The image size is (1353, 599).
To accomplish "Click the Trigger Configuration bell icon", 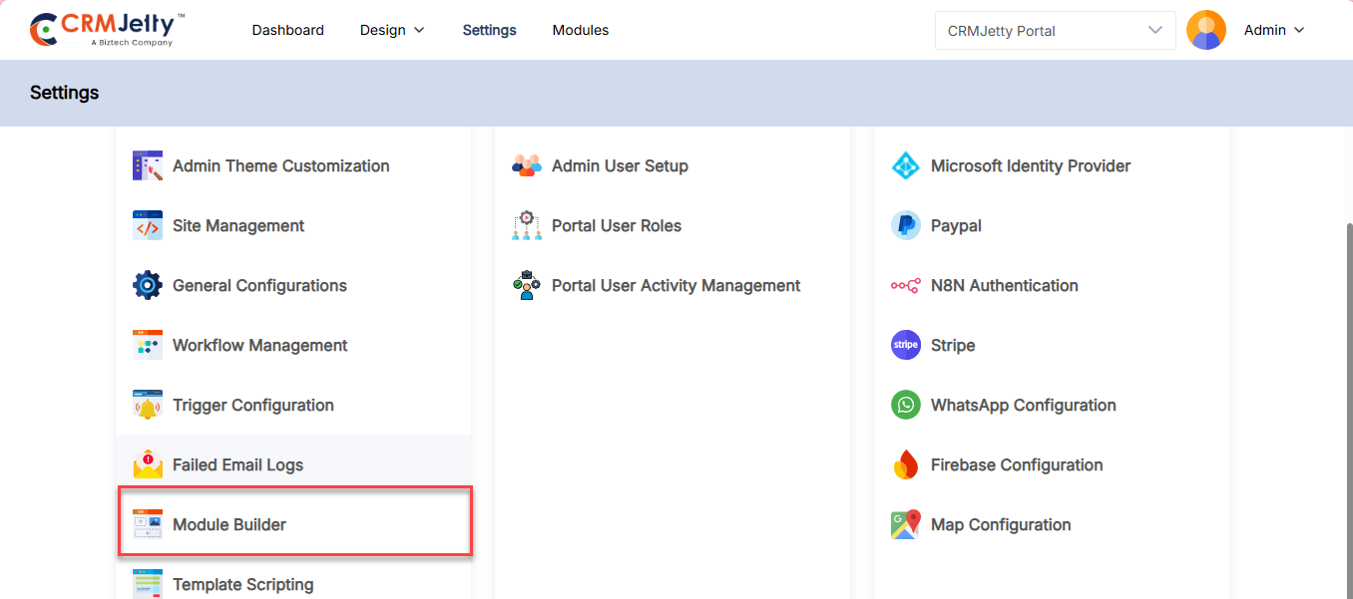I will (148, 406).
